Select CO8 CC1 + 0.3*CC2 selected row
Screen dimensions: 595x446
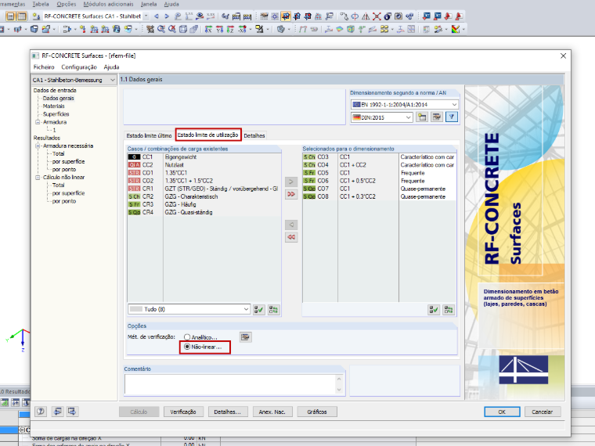[379, 196]
